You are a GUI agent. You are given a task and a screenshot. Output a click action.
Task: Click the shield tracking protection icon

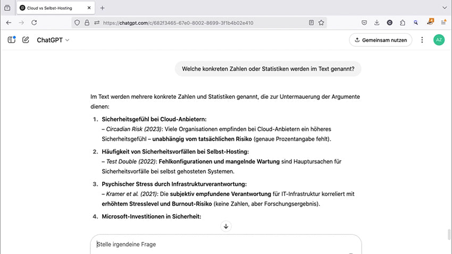click(x=77, y=23)
